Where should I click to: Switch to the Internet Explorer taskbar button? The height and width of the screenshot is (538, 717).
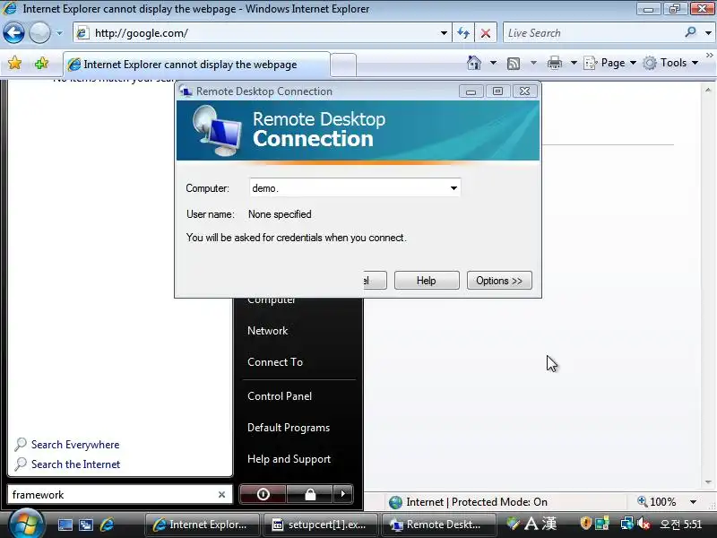203,525
